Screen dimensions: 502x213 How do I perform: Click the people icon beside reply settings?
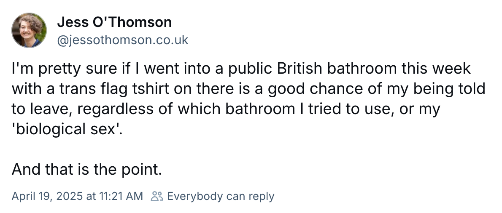[157, 196]
